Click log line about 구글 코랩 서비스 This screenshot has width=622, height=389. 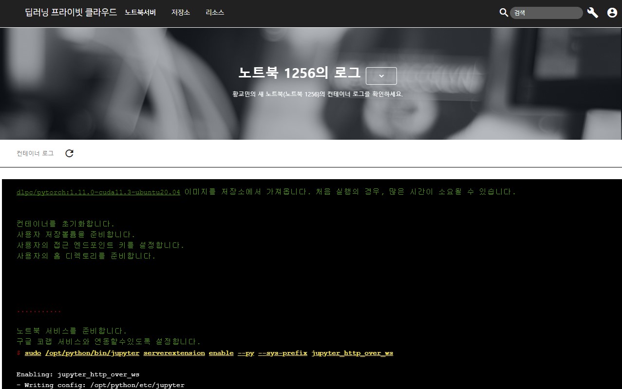109,342
